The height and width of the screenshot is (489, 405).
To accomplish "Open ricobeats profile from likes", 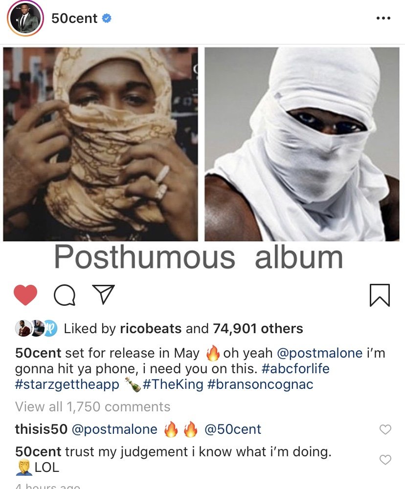I will tap(151, 328).
